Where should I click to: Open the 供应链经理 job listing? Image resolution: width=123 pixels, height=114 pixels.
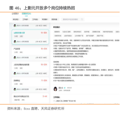pos(30,69)
